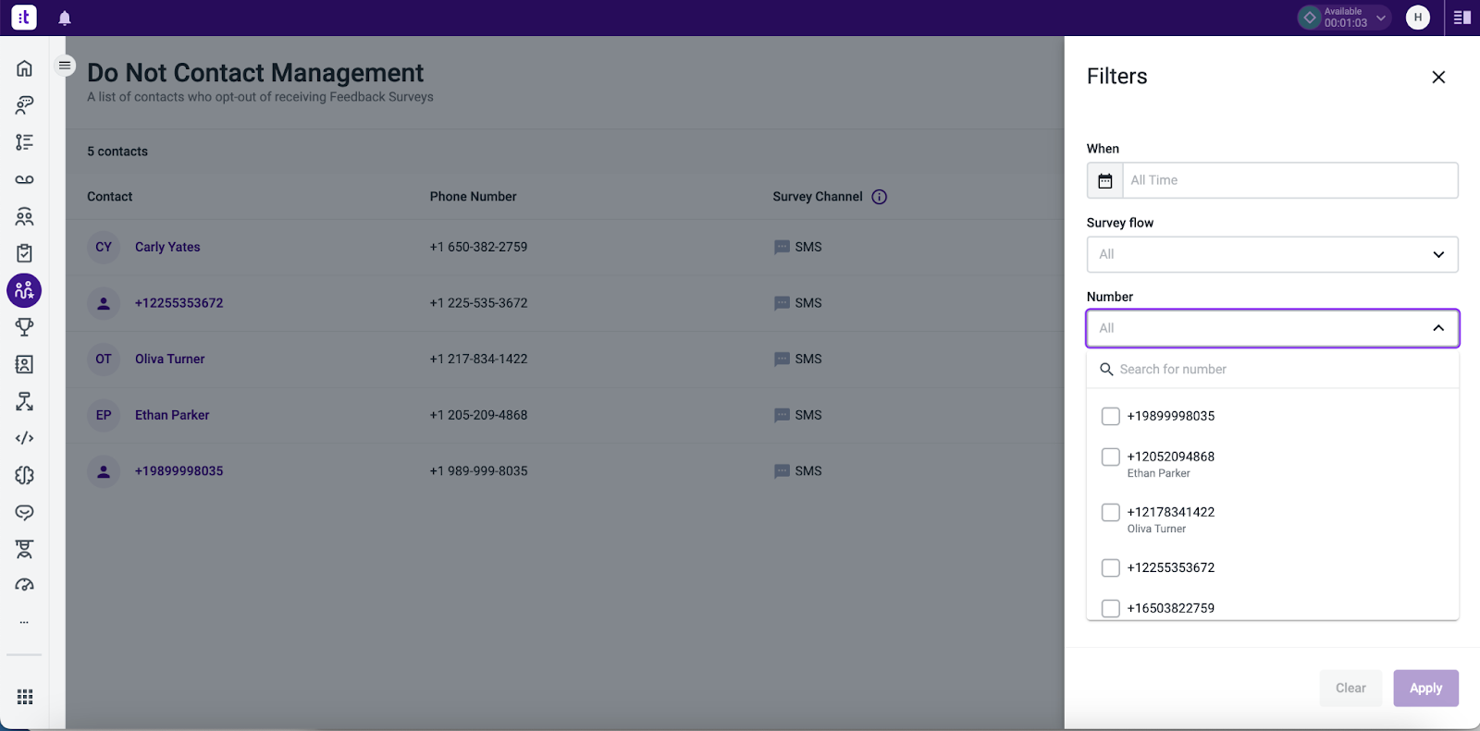1480x731 pixels.
Task: Click Survey Channel info icon
Action: coord(880,197)
